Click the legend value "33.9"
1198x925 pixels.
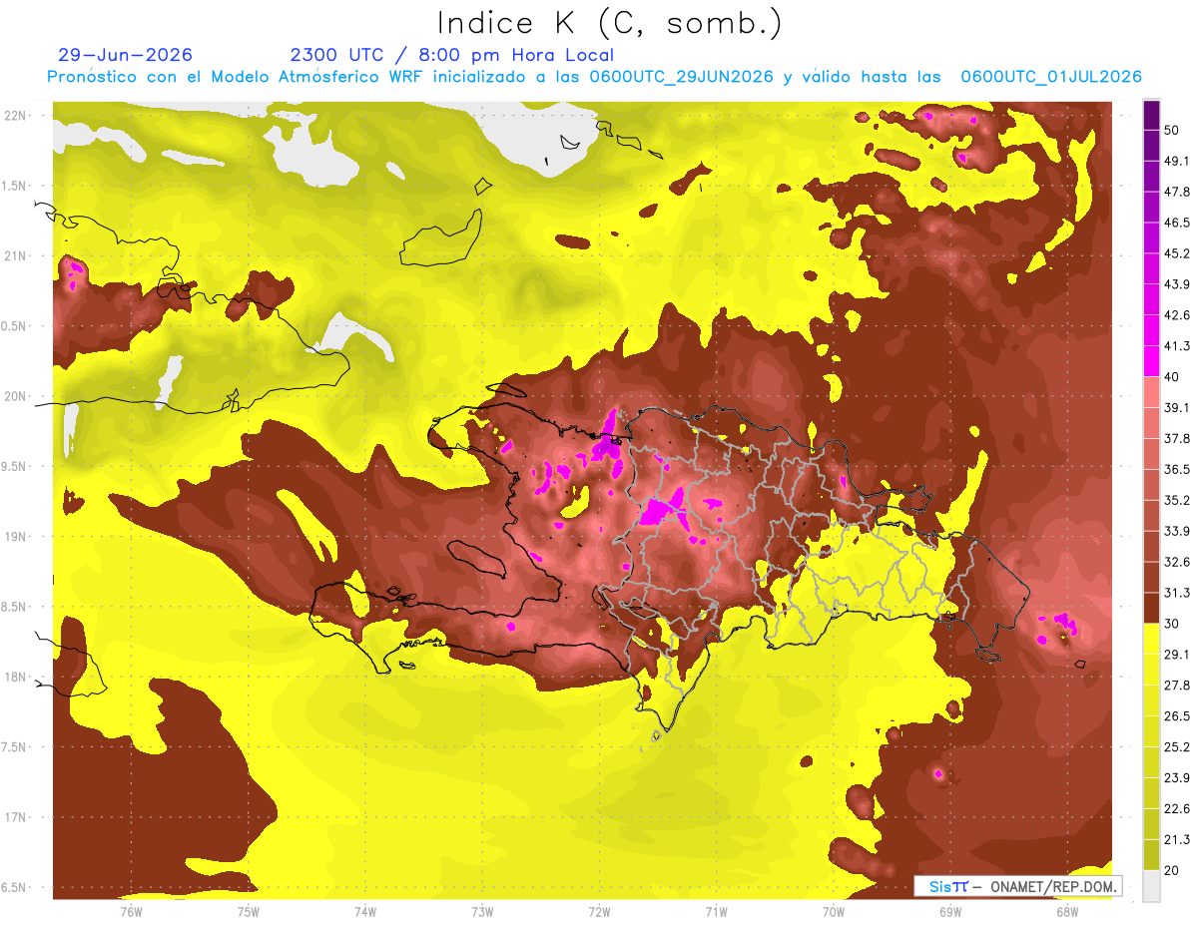click(x=1177, y=531)
